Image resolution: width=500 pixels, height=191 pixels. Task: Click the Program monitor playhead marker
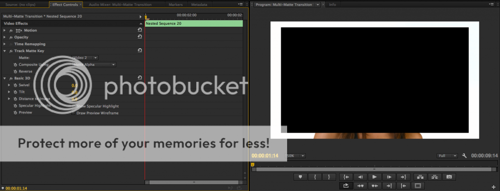pos(252,165)
